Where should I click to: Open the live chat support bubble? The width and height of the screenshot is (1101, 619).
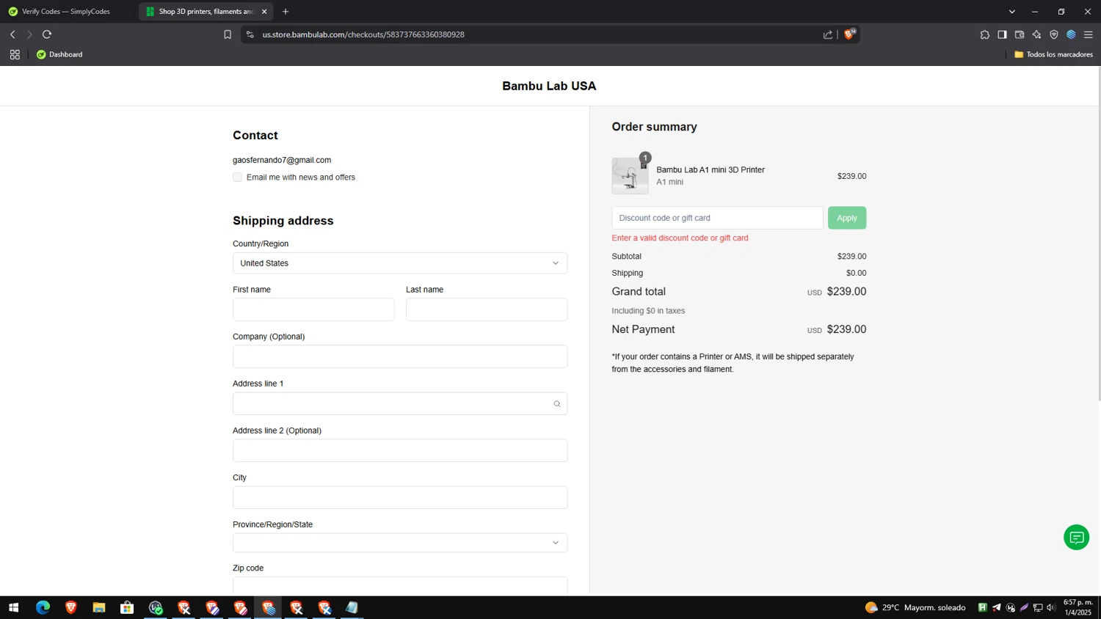click(x=1076, y=538)
